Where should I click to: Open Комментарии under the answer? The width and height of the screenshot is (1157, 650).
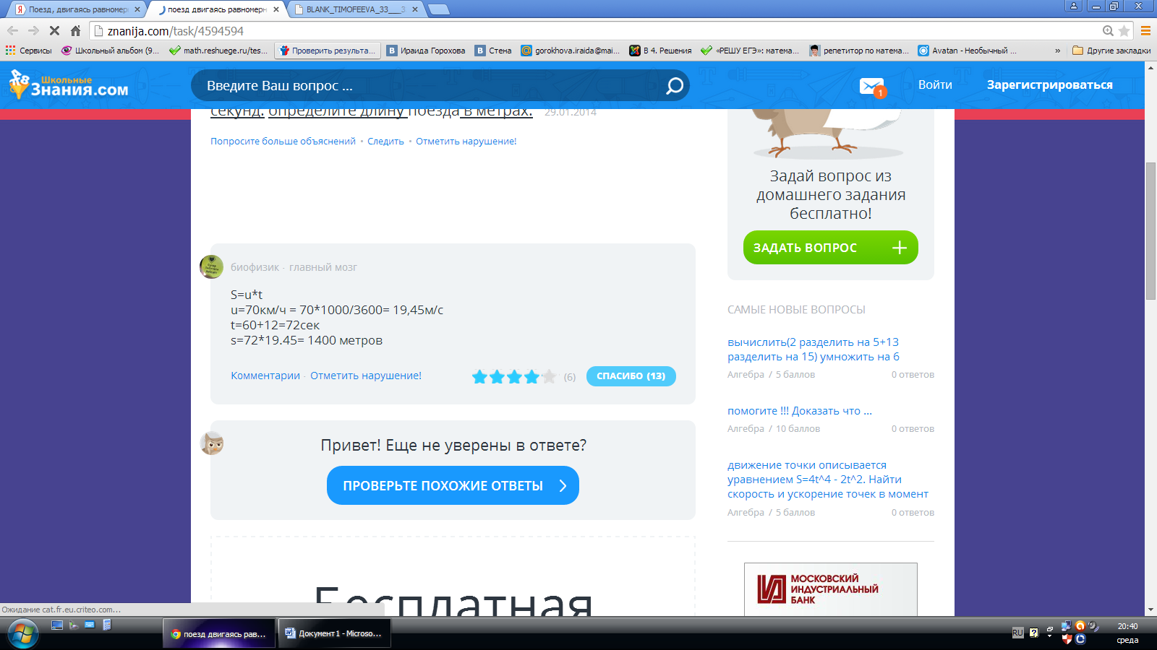pyautogui.click(x=265, y=376)
